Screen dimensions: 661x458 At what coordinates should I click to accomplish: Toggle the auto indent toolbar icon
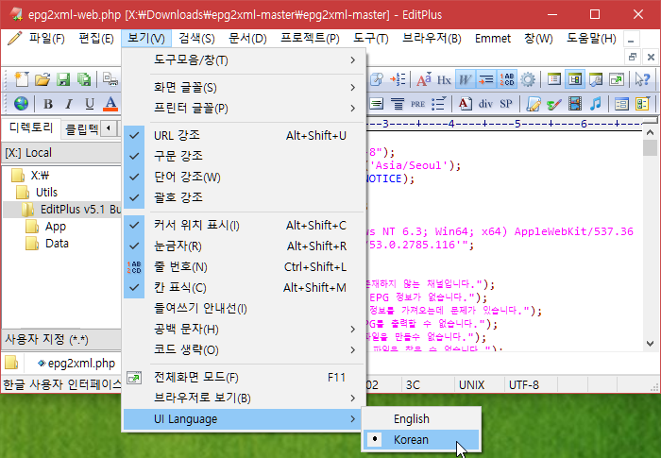pos(486,79)
